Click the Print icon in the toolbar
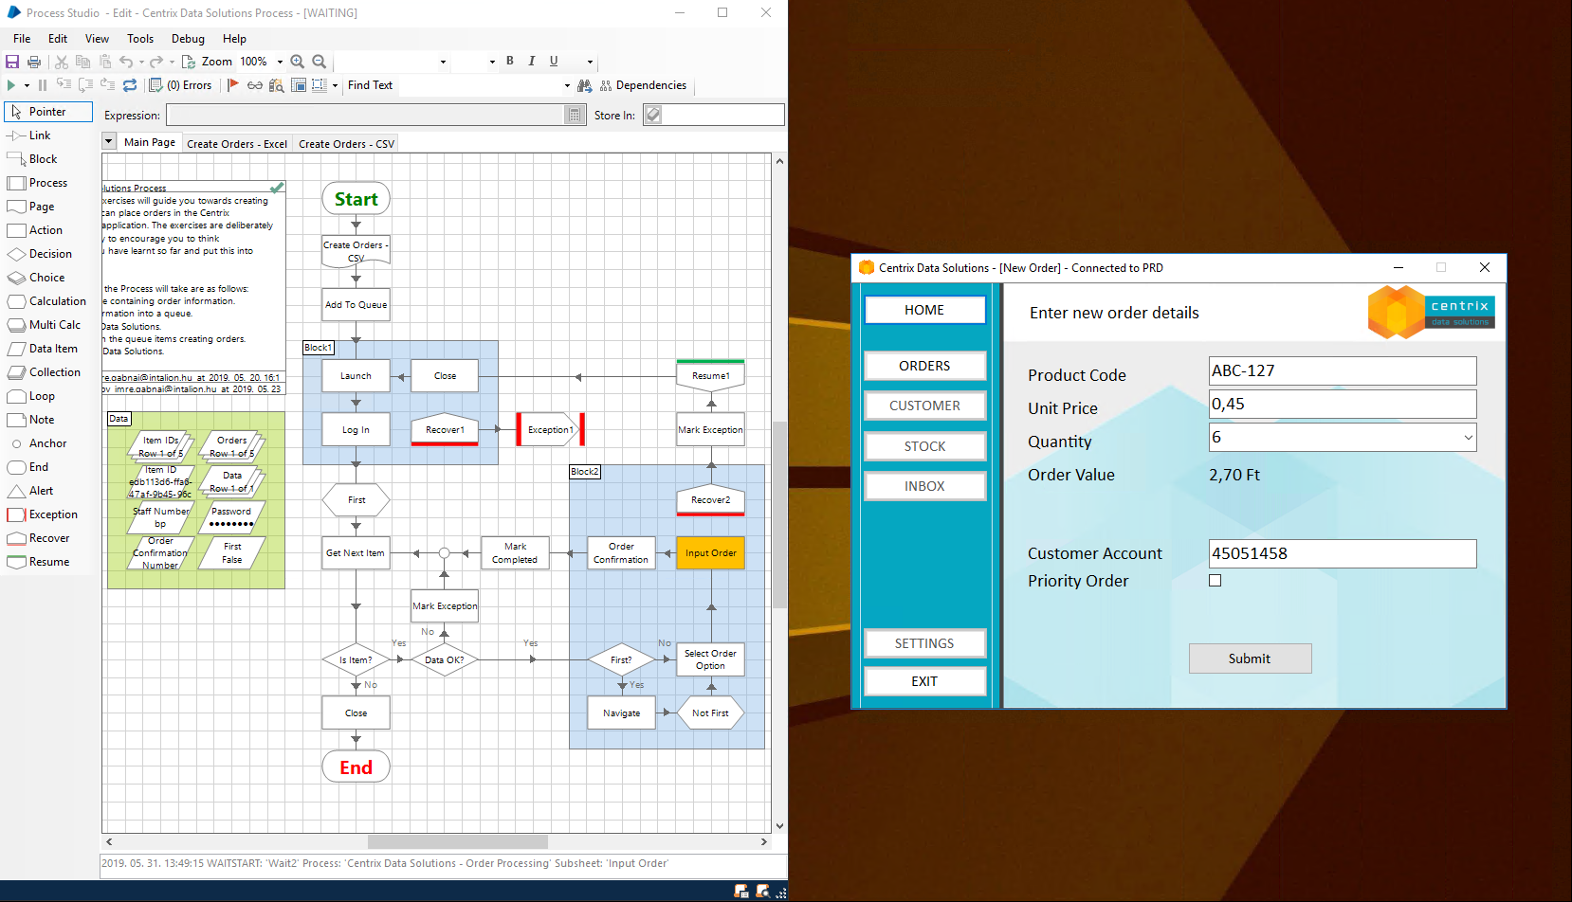The image size is (1572, 902). 34,62
